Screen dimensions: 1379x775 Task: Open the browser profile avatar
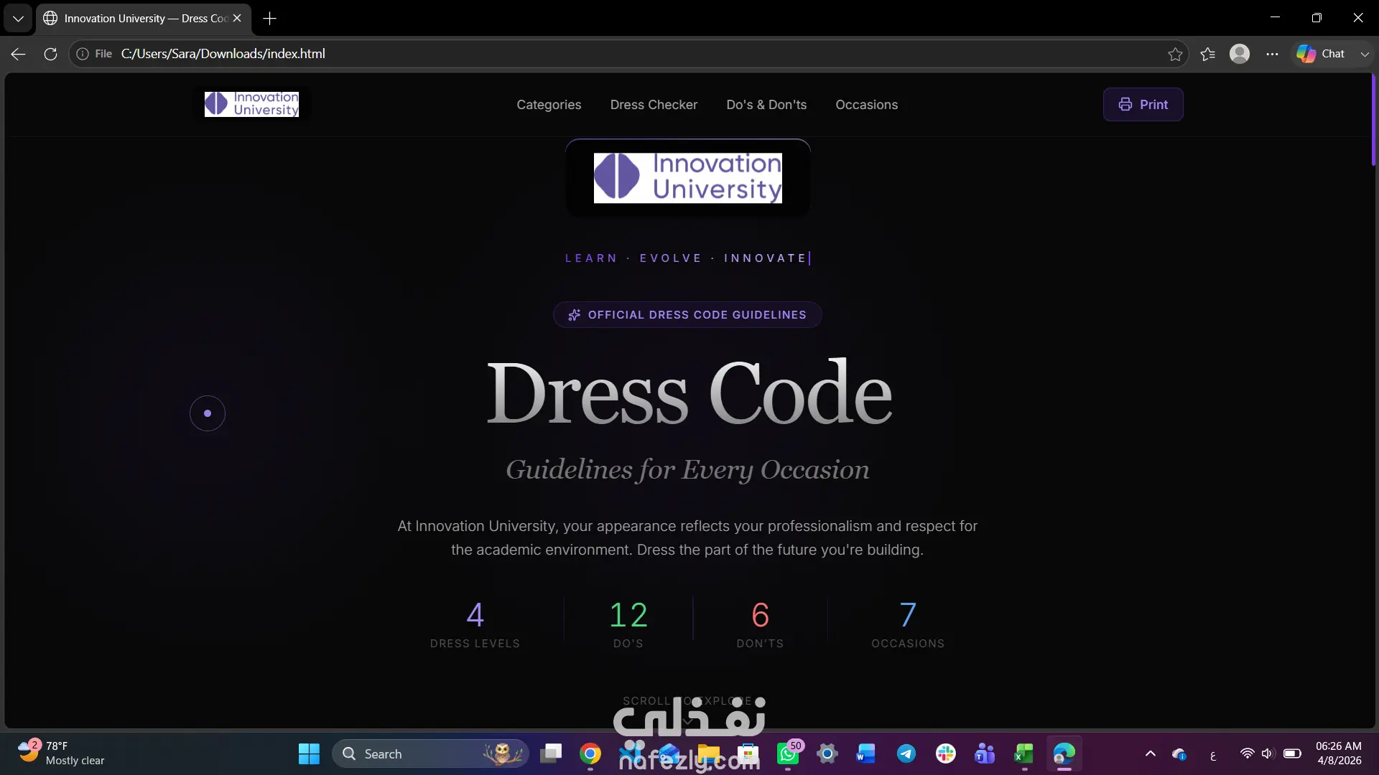[x=1240, y=54]
